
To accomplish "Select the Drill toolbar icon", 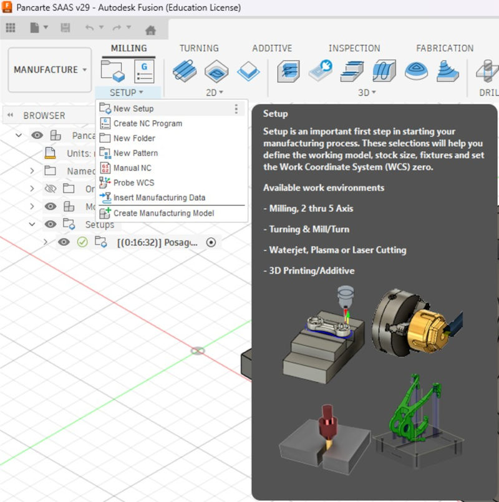I will [x=487, y=71].
